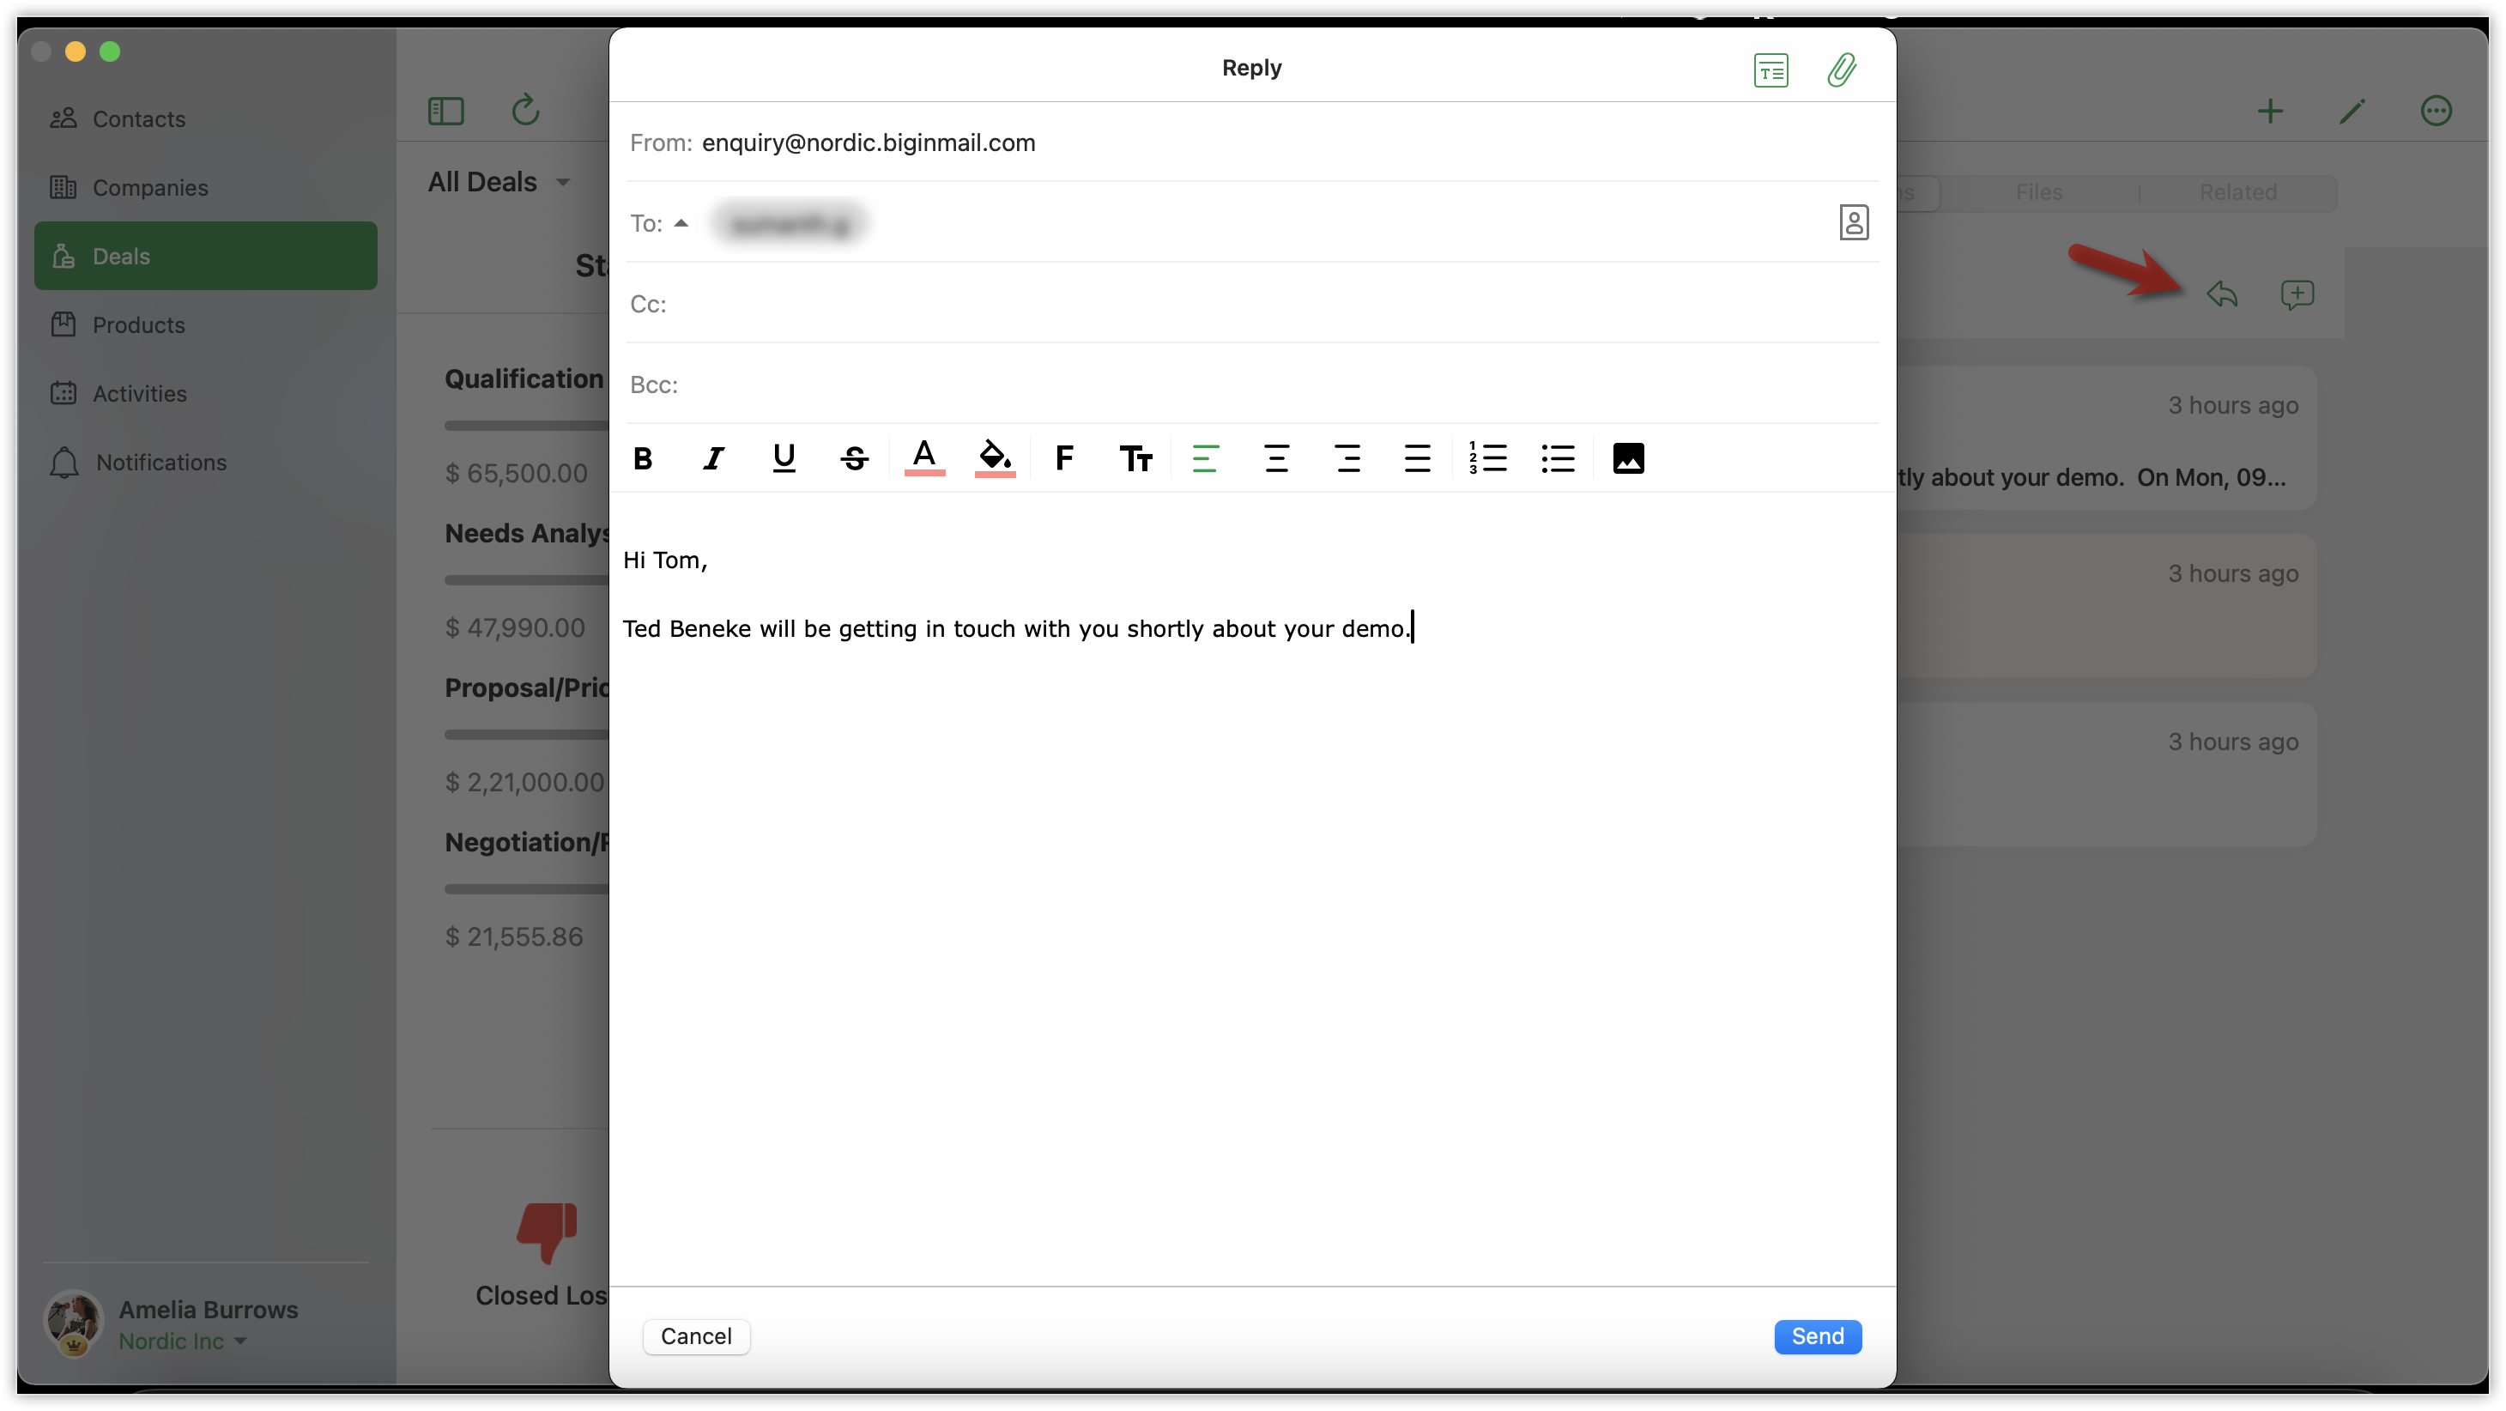This screenshot has width=2506, height=1411.
Task: Apply strikethrough to text
Action: (854, 458)
